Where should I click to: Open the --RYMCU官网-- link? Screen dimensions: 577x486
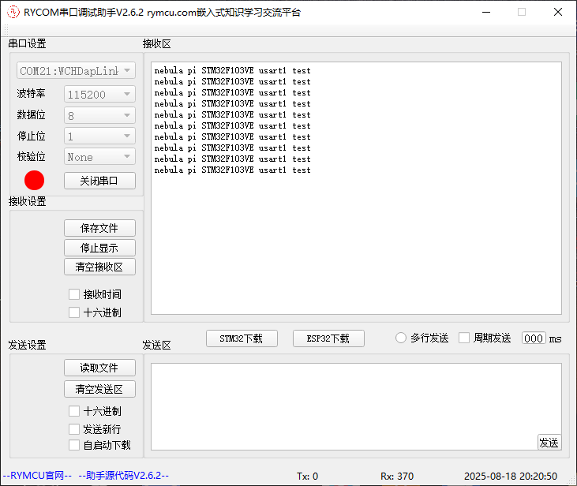[37, 475]
